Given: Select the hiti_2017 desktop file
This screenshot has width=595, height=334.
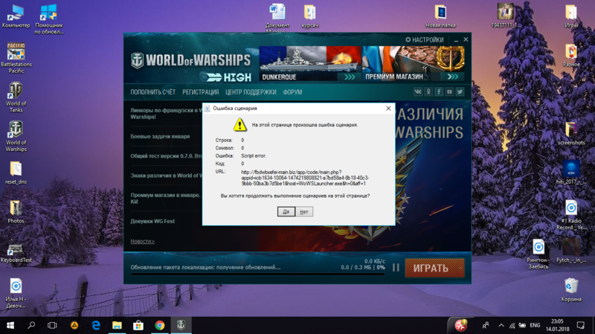Looking at the screenshot, I should click(x=571, y=173).
